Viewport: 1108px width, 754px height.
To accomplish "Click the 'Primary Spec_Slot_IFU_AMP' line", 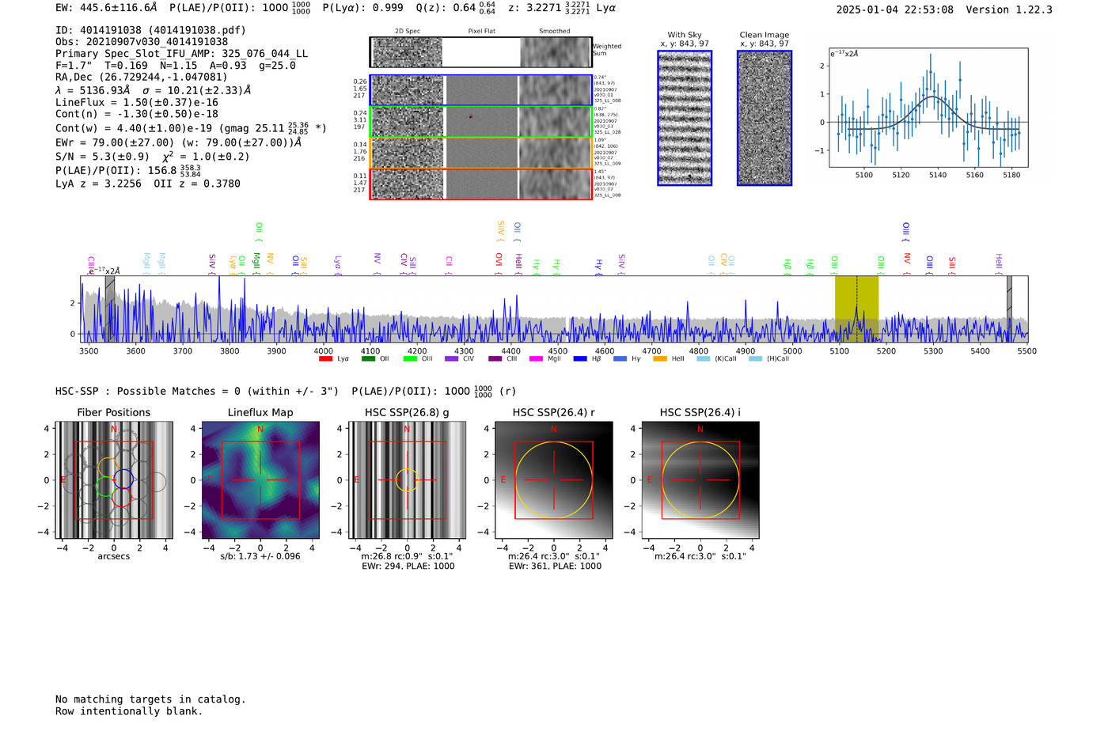I will [x=182, y=54].
